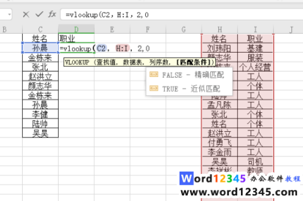Select cell containing 个人经营 in column I
Screen dimensions: 303x201
click(x=255, y=66)
